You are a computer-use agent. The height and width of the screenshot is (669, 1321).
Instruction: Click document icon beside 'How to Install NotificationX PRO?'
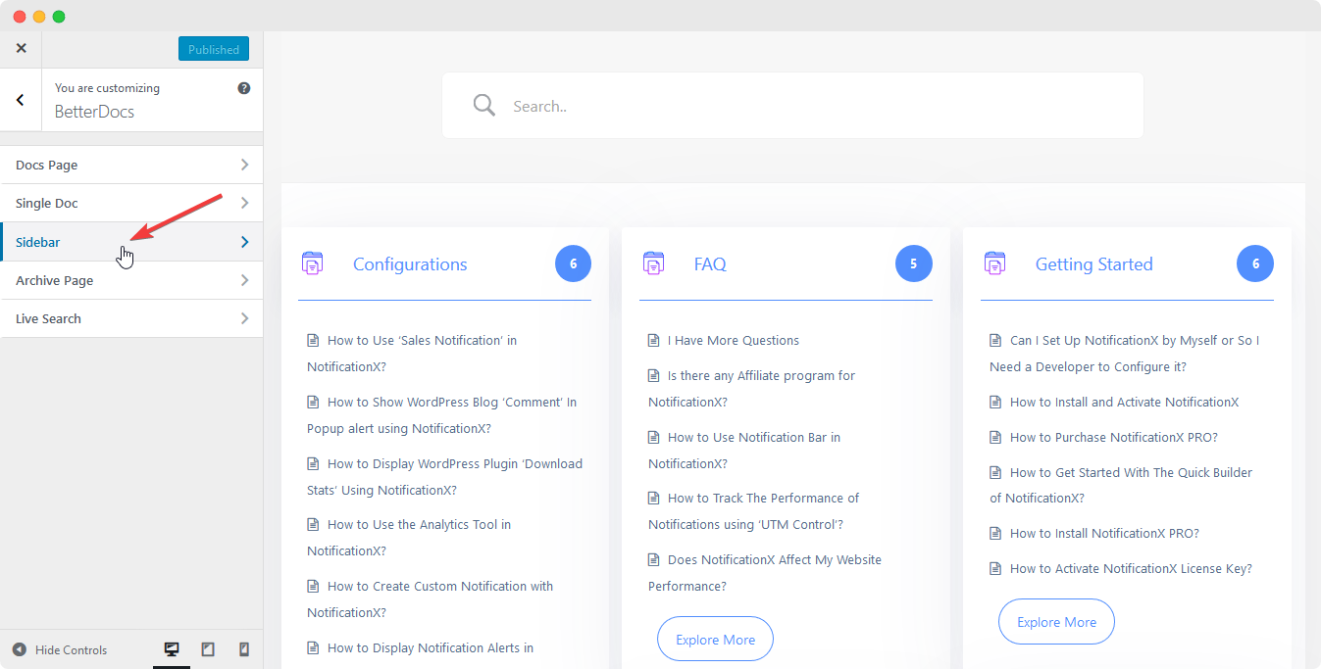pyautogui.click(x=995, y=533)
